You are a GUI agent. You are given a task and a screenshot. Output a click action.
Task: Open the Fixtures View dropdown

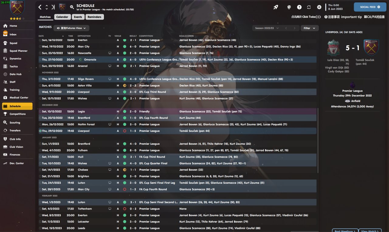(x=71, y=28)
